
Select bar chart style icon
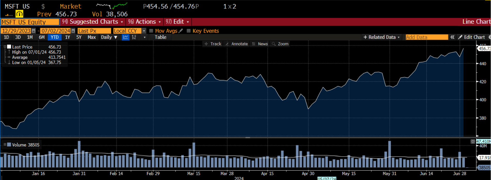click(x=134, y=37)
